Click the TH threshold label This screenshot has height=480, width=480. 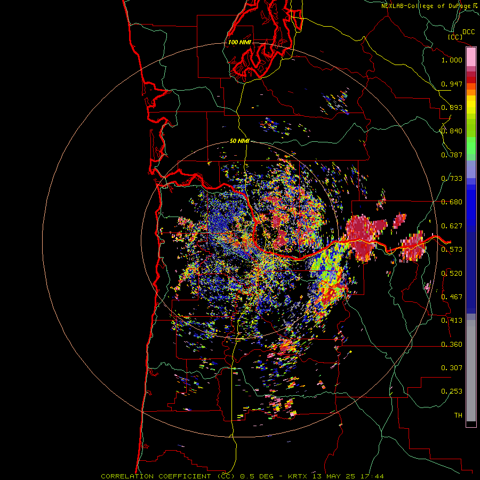pos(458,415)
